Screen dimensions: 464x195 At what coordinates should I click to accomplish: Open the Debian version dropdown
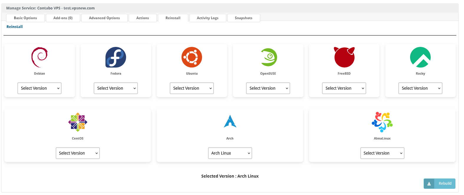tap(39, 88)
